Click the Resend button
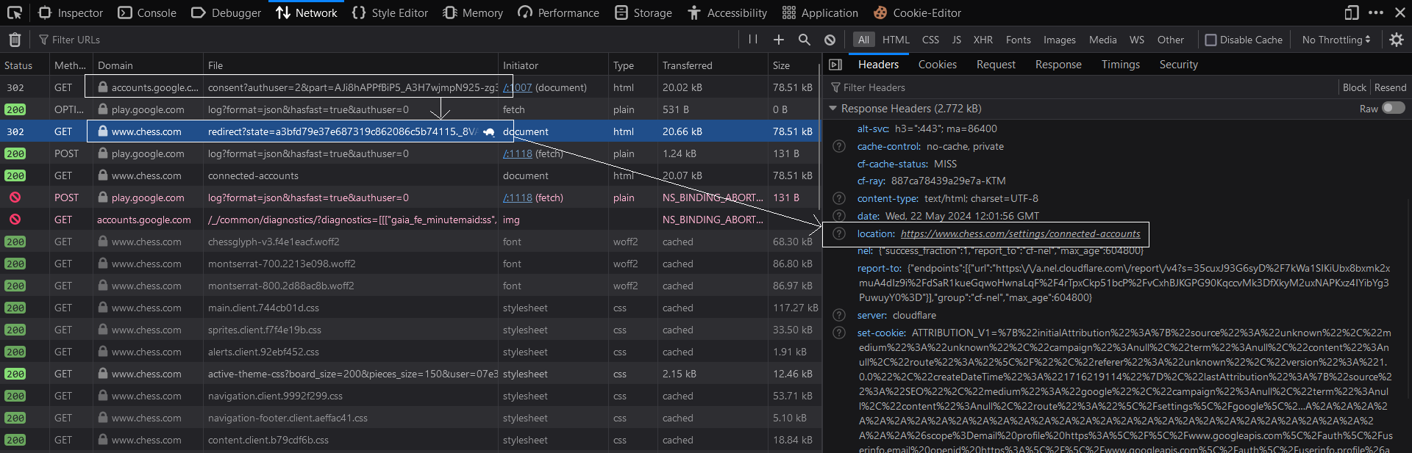The height and width of the screenshot is (453, 1412). 1390,87
